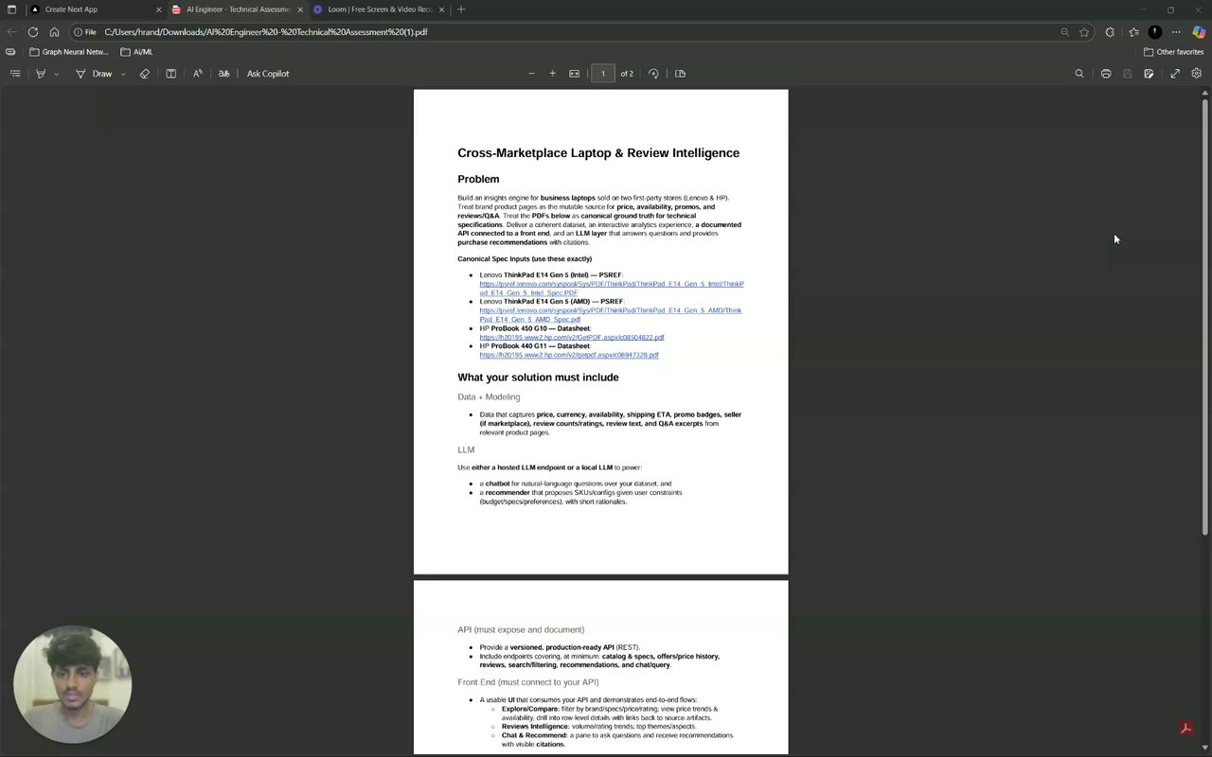Click the address bar zoom magnifier icon
This screenshot has height=757, width=1212.
tap(1064, 32)
